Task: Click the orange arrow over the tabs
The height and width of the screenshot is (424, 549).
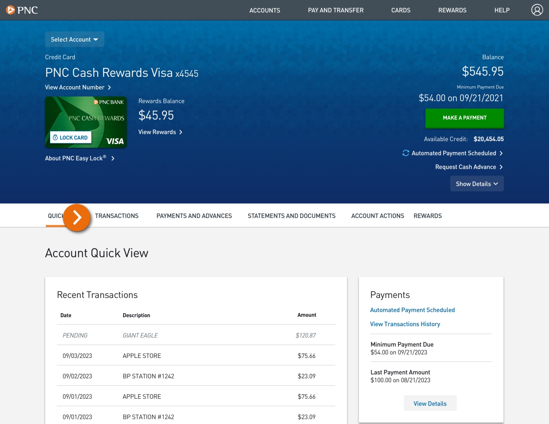Action: point(76,218)
